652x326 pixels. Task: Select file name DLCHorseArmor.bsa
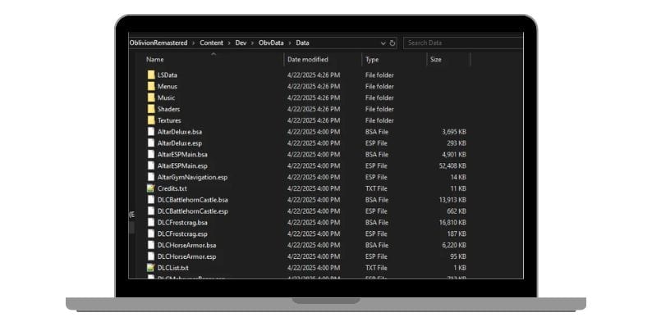[x=186, y=245]
